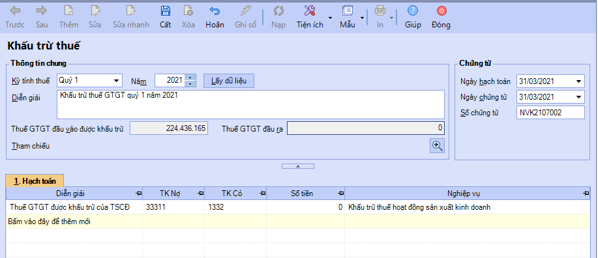Close the form with Đóng
The width and height of the screenshot is (598, 258).
pyautogui.click(x=441, y=17)
